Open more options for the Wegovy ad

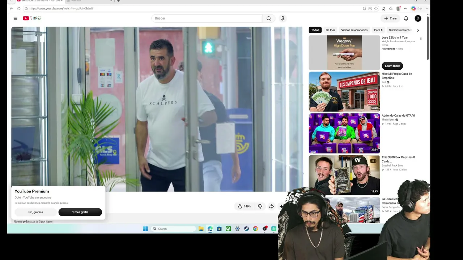[421, 38]
